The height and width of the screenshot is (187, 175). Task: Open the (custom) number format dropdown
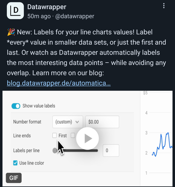coord(68,122)
